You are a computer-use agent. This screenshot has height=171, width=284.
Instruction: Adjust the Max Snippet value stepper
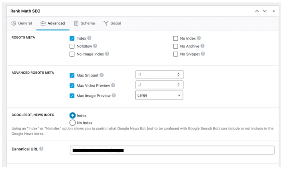click(x=179, y=74)
